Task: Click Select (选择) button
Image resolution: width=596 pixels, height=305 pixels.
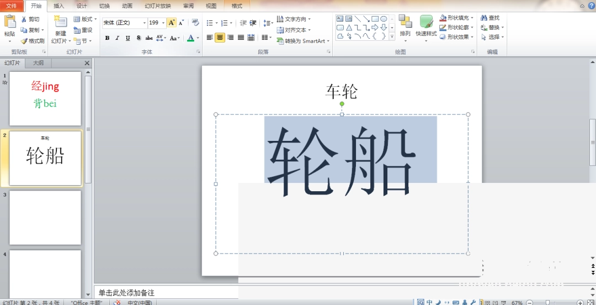Action: 492,37
